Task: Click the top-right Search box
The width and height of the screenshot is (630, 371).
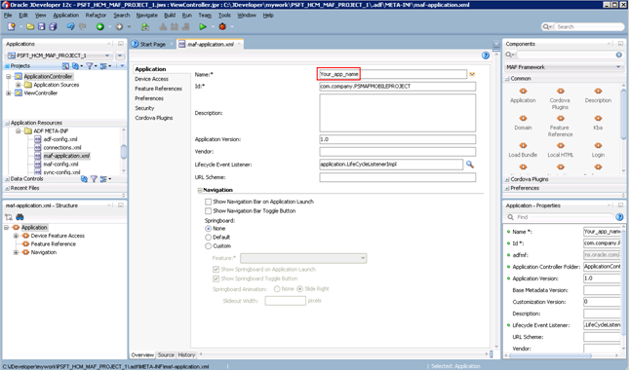Action: point(583,27)
